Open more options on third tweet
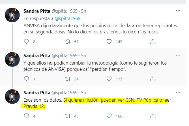189x126 pixels. tap(178, 93)
